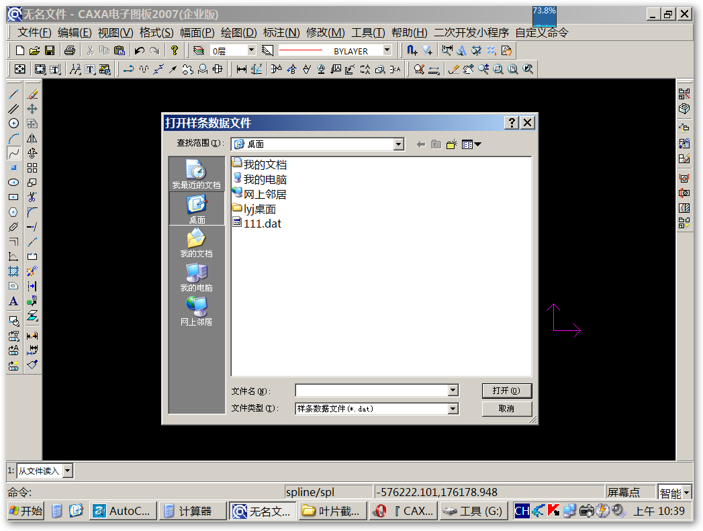Select the Spline curve tool
Screen dimensions: 703x531
tap(13, 153)
